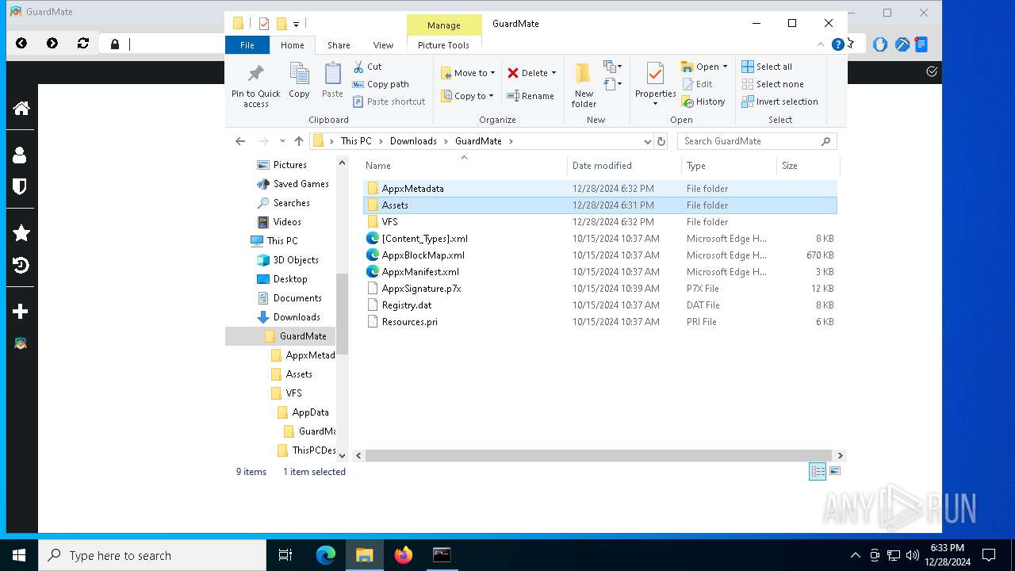Click the GuardMate home sidebar icon
1015x571 pixels.
point(21,109)
